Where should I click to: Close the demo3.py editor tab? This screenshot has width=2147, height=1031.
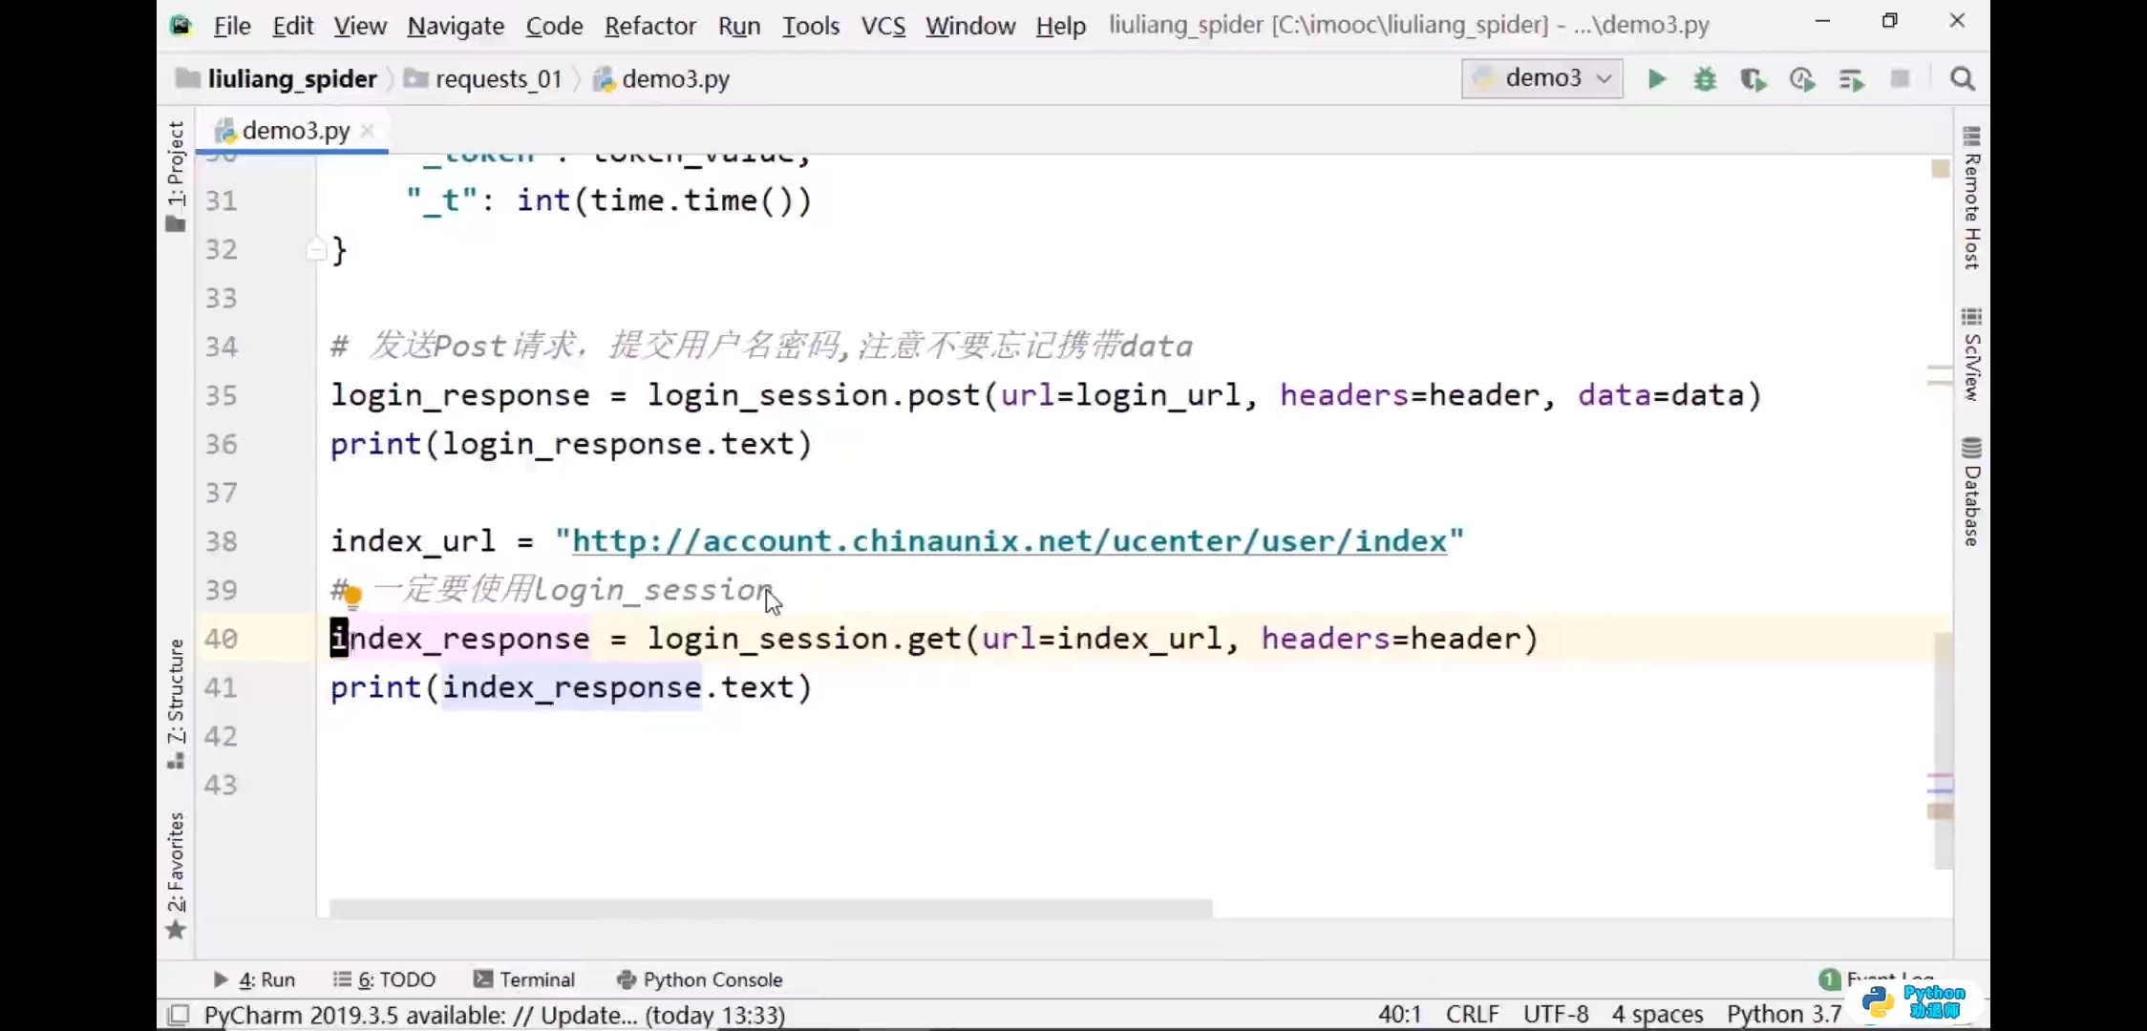click(368, 131)
